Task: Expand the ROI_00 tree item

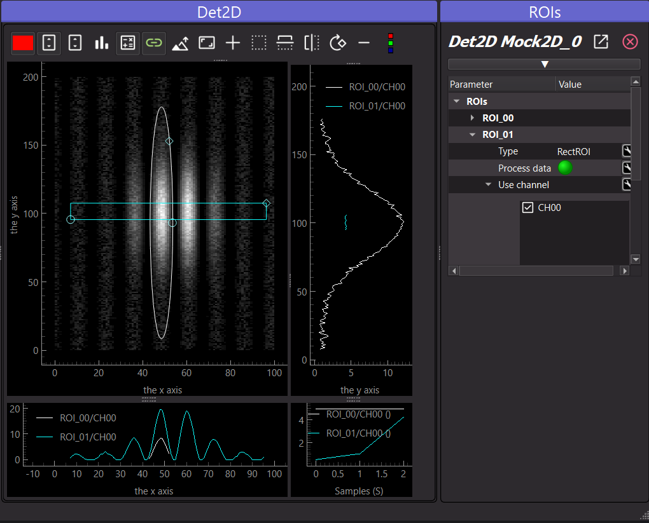Action: [x=472, y=118]
